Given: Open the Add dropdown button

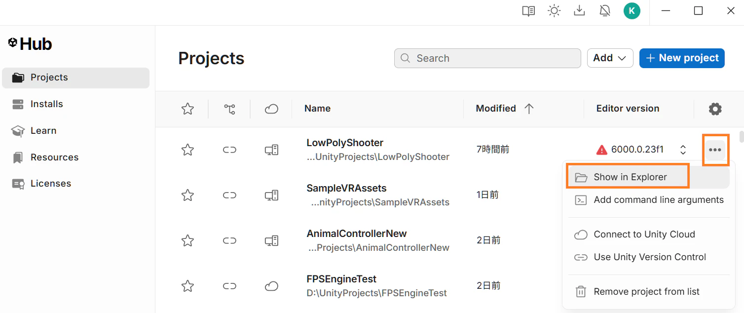Looking at the screenshot, I should point(610,58).
